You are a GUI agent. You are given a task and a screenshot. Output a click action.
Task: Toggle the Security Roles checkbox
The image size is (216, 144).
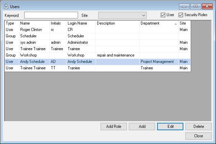(x=181, y=15)
